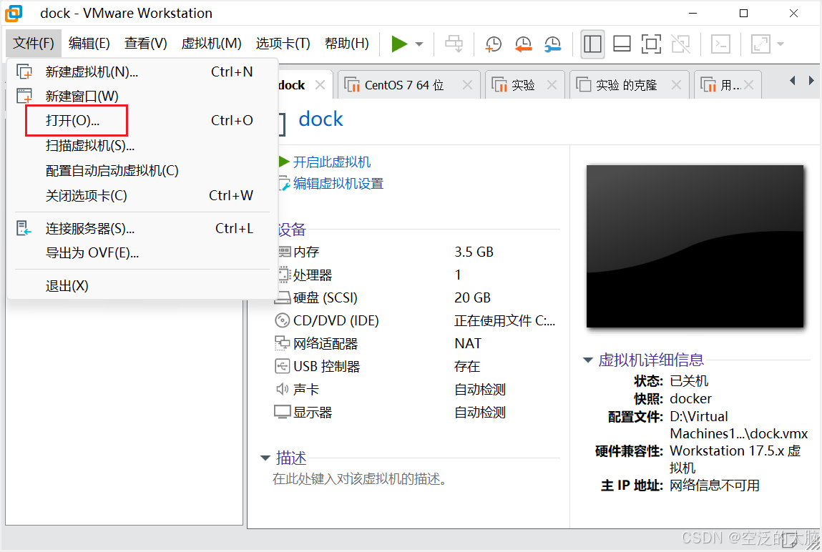Select the USB 控制器 device row
This screenshot has width=822, height=552.
(417, 367)
